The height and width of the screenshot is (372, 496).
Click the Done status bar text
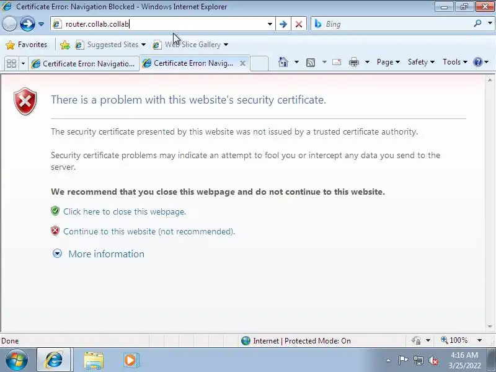(10, 340)
